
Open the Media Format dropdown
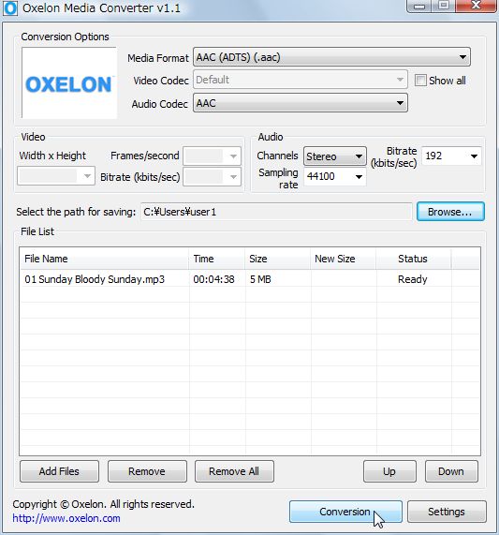click(x=331, y=57)
